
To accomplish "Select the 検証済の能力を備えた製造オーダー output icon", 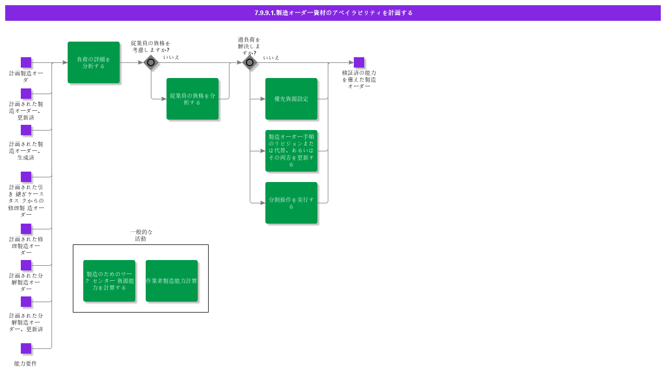I will point(358,62).
